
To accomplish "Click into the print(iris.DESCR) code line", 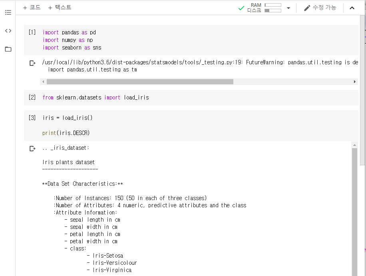I will pyautogui.click(x=66, y=133).
